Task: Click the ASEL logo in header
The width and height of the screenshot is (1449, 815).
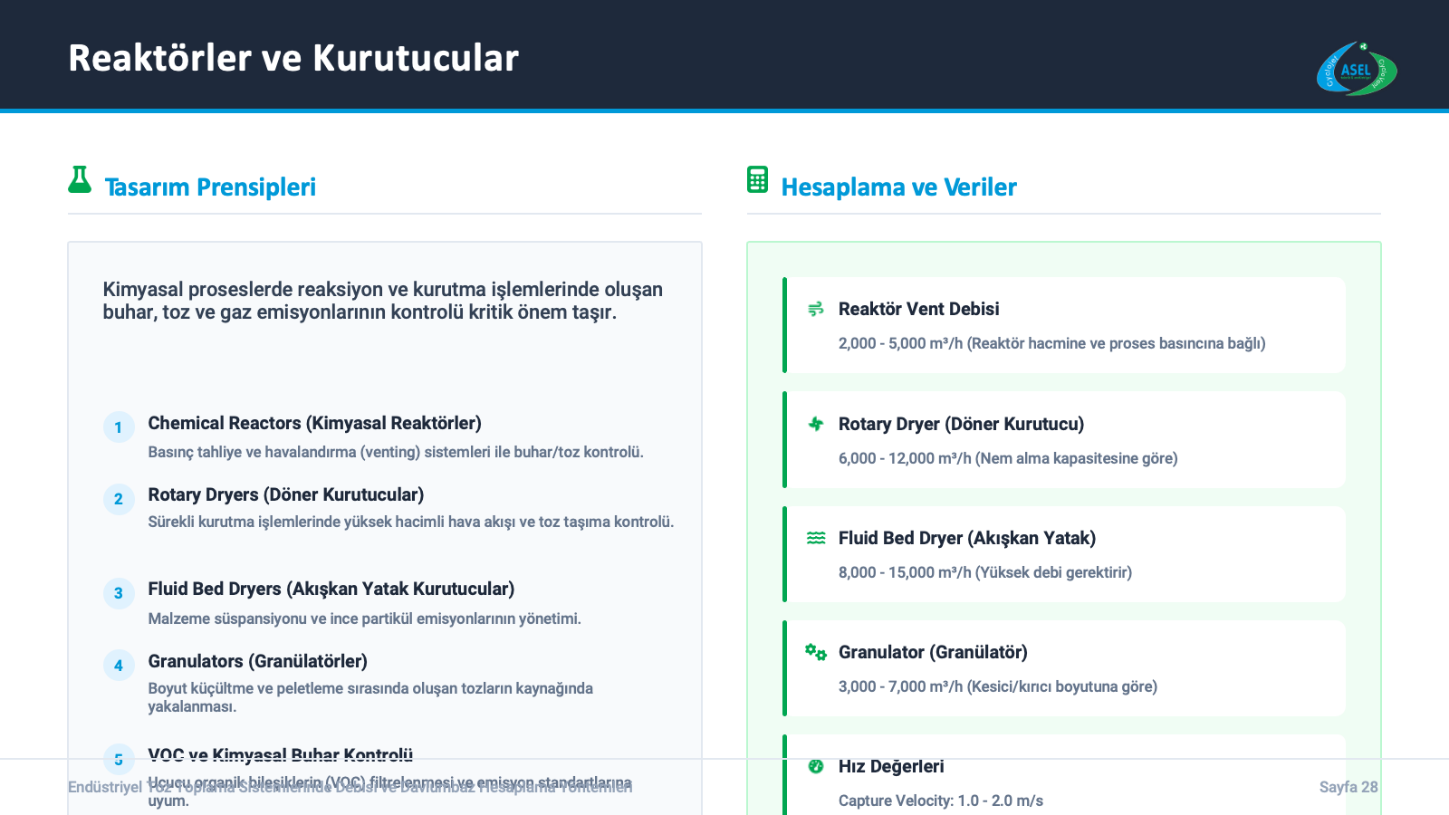Action: pyautogui.click(x=1356, y=69)
